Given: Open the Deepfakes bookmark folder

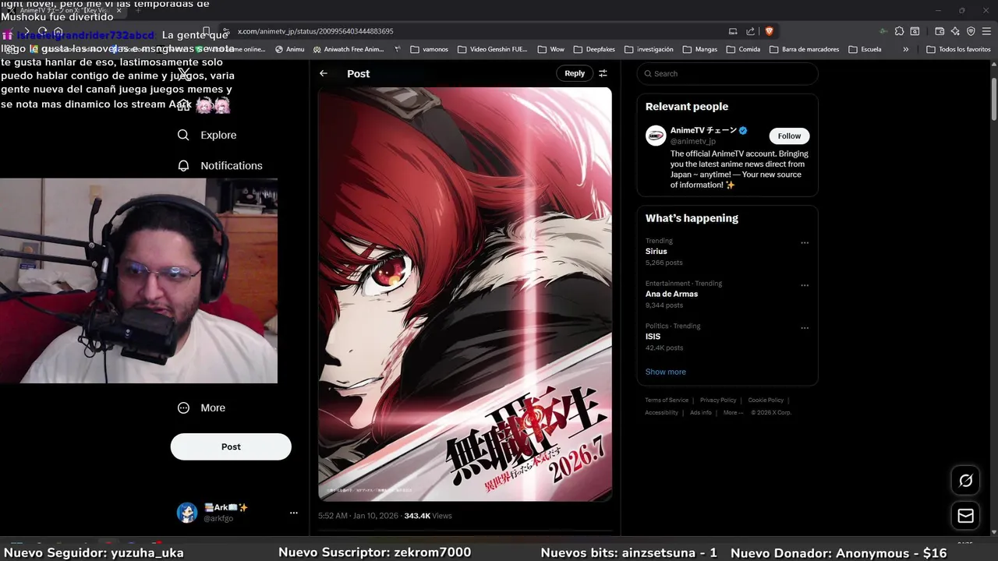Looking at the screenshot, I should click(x=594, y=49).
